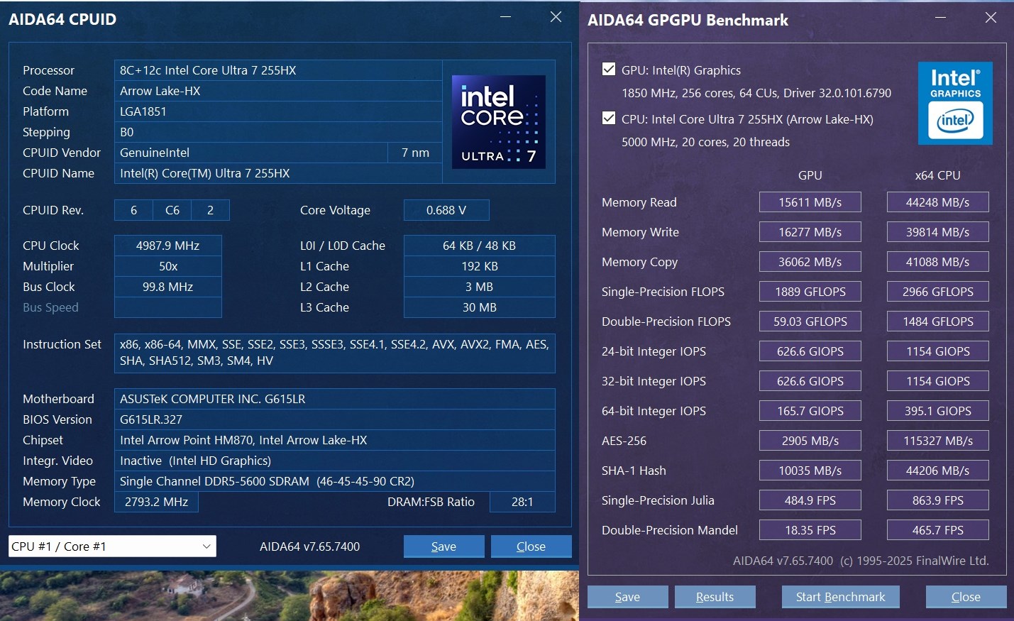Close the GPGPU Benchmark window via X
Viewport: 1014px width, 621px height.
pyautogui.click(x=991, y=18)
